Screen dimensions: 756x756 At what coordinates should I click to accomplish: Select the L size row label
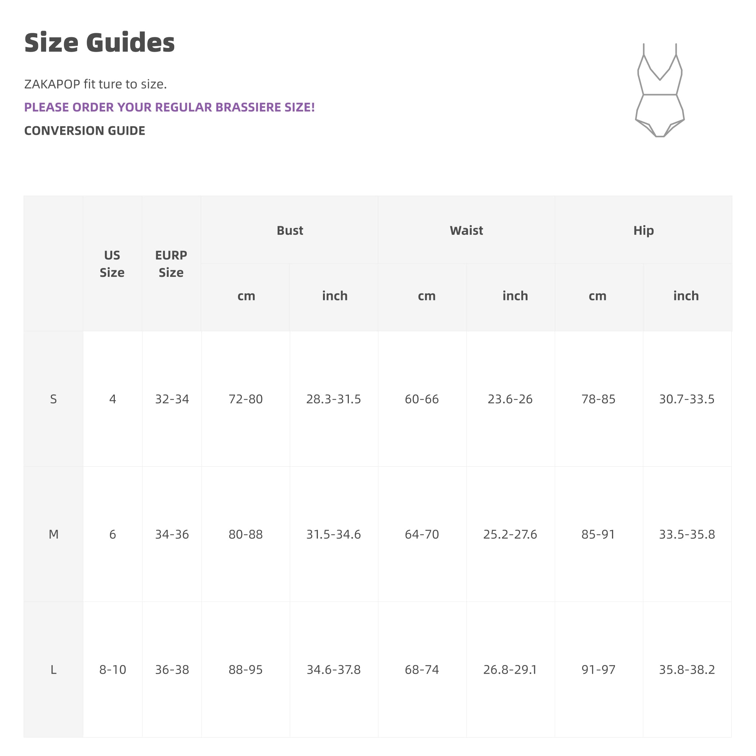pyautogui.click(x=54, y=670)
